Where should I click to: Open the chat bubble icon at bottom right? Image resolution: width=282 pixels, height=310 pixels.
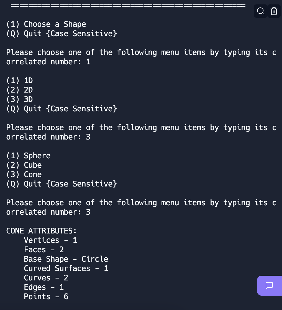click(269, 286)
